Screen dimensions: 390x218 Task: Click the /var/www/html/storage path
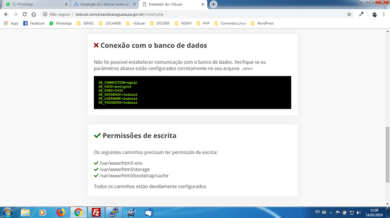[124, 170]
